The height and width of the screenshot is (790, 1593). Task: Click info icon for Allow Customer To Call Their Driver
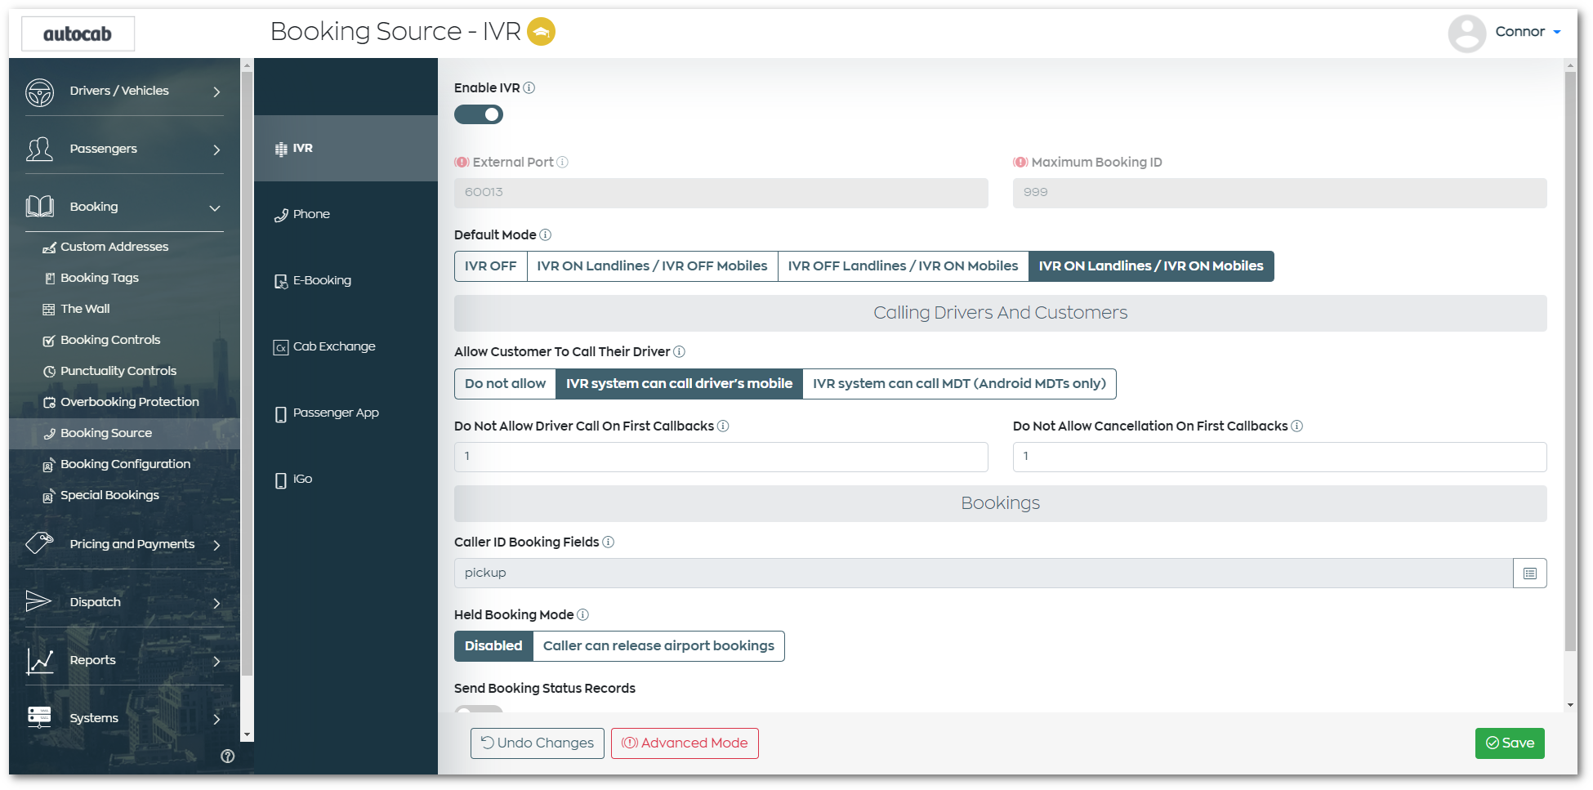pyautogui.click(x=679, y=351)
